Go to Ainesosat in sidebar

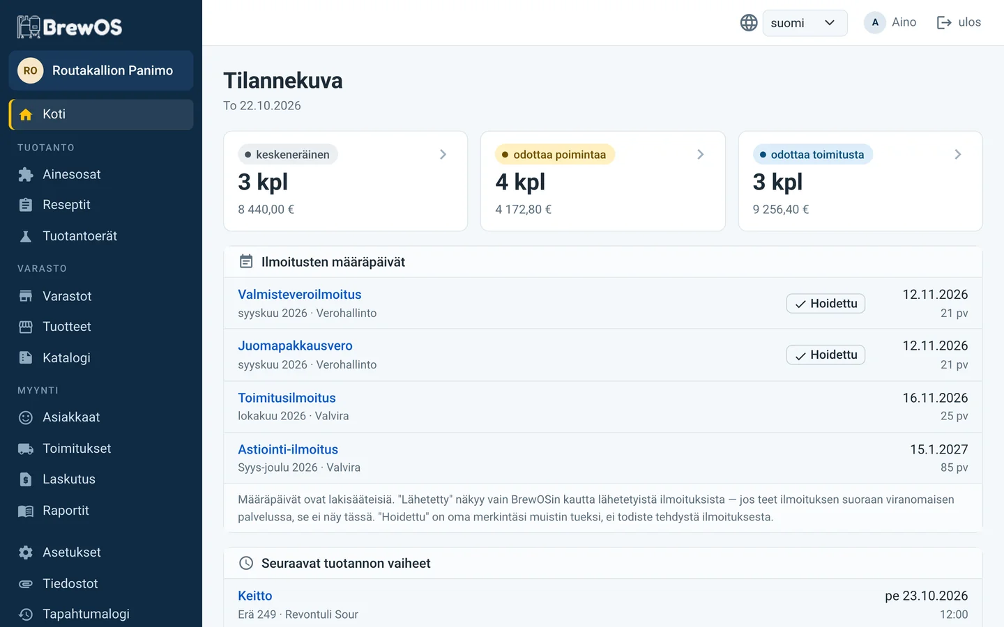click(101, 174)
